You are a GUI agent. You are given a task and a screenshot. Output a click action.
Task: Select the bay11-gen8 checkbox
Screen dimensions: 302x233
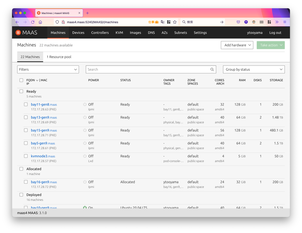click(26, 104)
